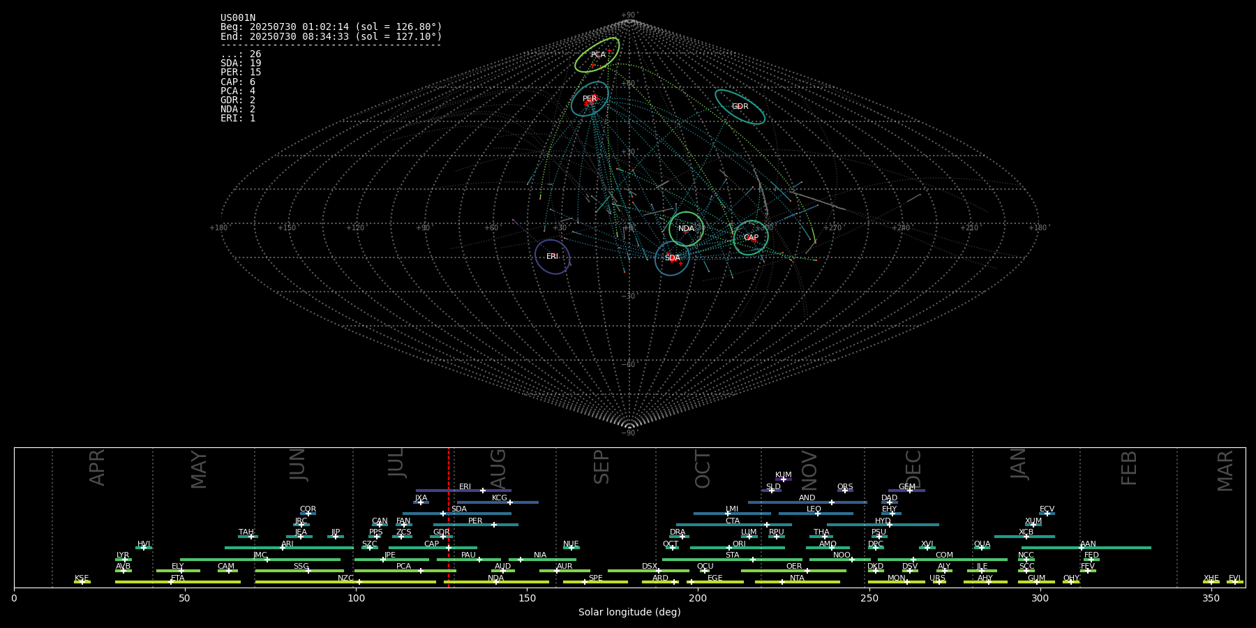1256x628 pixels.
Task: Click the AAN shower bar in timeline
Action: click(1086, 548)
